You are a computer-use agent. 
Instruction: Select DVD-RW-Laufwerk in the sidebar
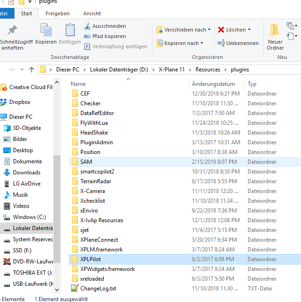(28, 262)
